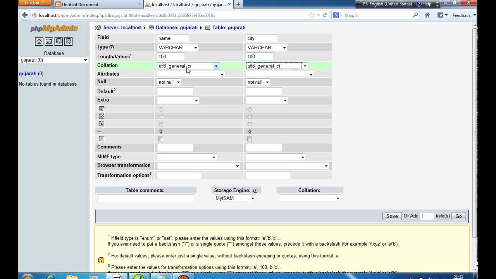Open the Feedback menu
The image size is (496, 279).
464,15
